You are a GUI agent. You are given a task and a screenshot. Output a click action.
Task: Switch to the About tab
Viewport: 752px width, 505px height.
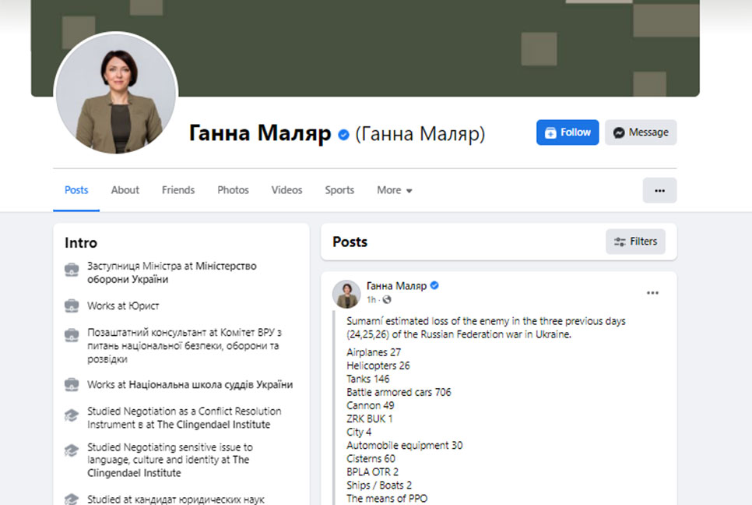(125, 191)
